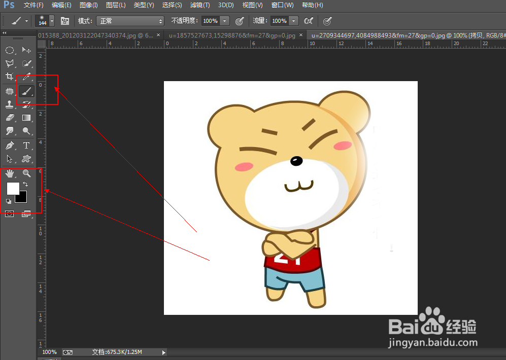Click the status bar preview icon beside zoom
This screenshot has width=506, height=360.
[68, 352]
